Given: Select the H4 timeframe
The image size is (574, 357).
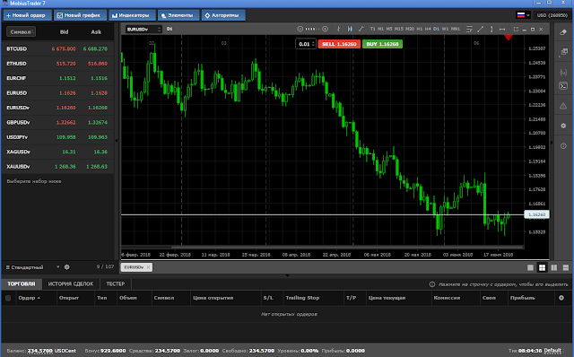Looking at the screenshot, I should point(428,29).
